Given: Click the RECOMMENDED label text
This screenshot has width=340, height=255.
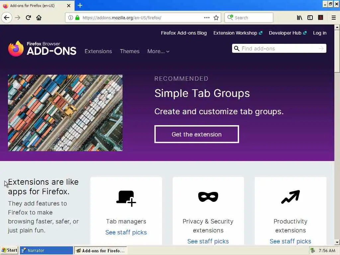Looking at the screenshot, I should pyautogui.click(x=181, y=78).
